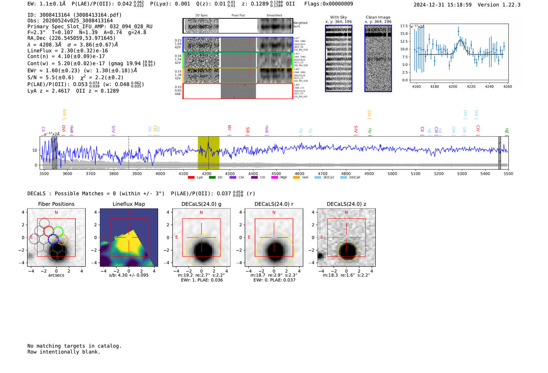The image size is (548, 373).
Task: Click the orange HeII legend swatch
Action: (296, 178)
